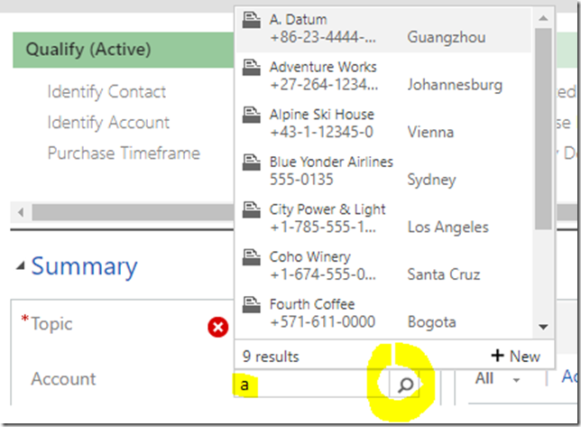Click the account lookup search magnifier icon
The width and height of the screenshot is (581, 427).
tap(406, 385)
